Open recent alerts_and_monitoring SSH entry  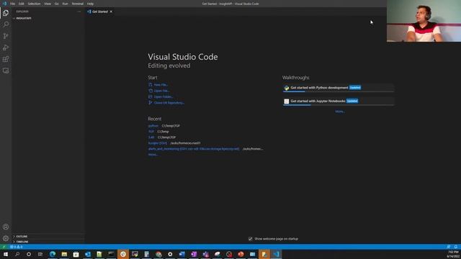[194, 149]
